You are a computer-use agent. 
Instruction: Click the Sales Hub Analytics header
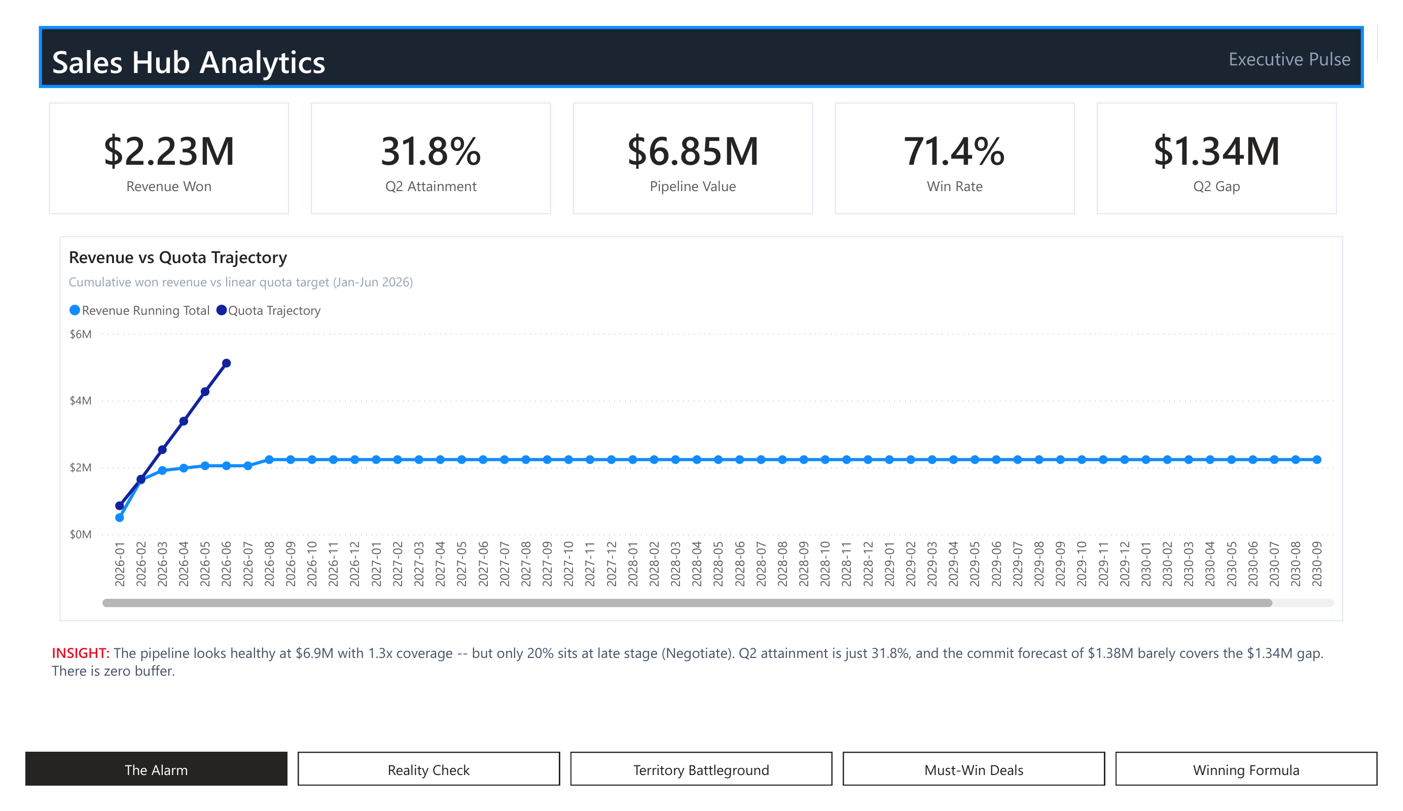click(x=188, y=62)
